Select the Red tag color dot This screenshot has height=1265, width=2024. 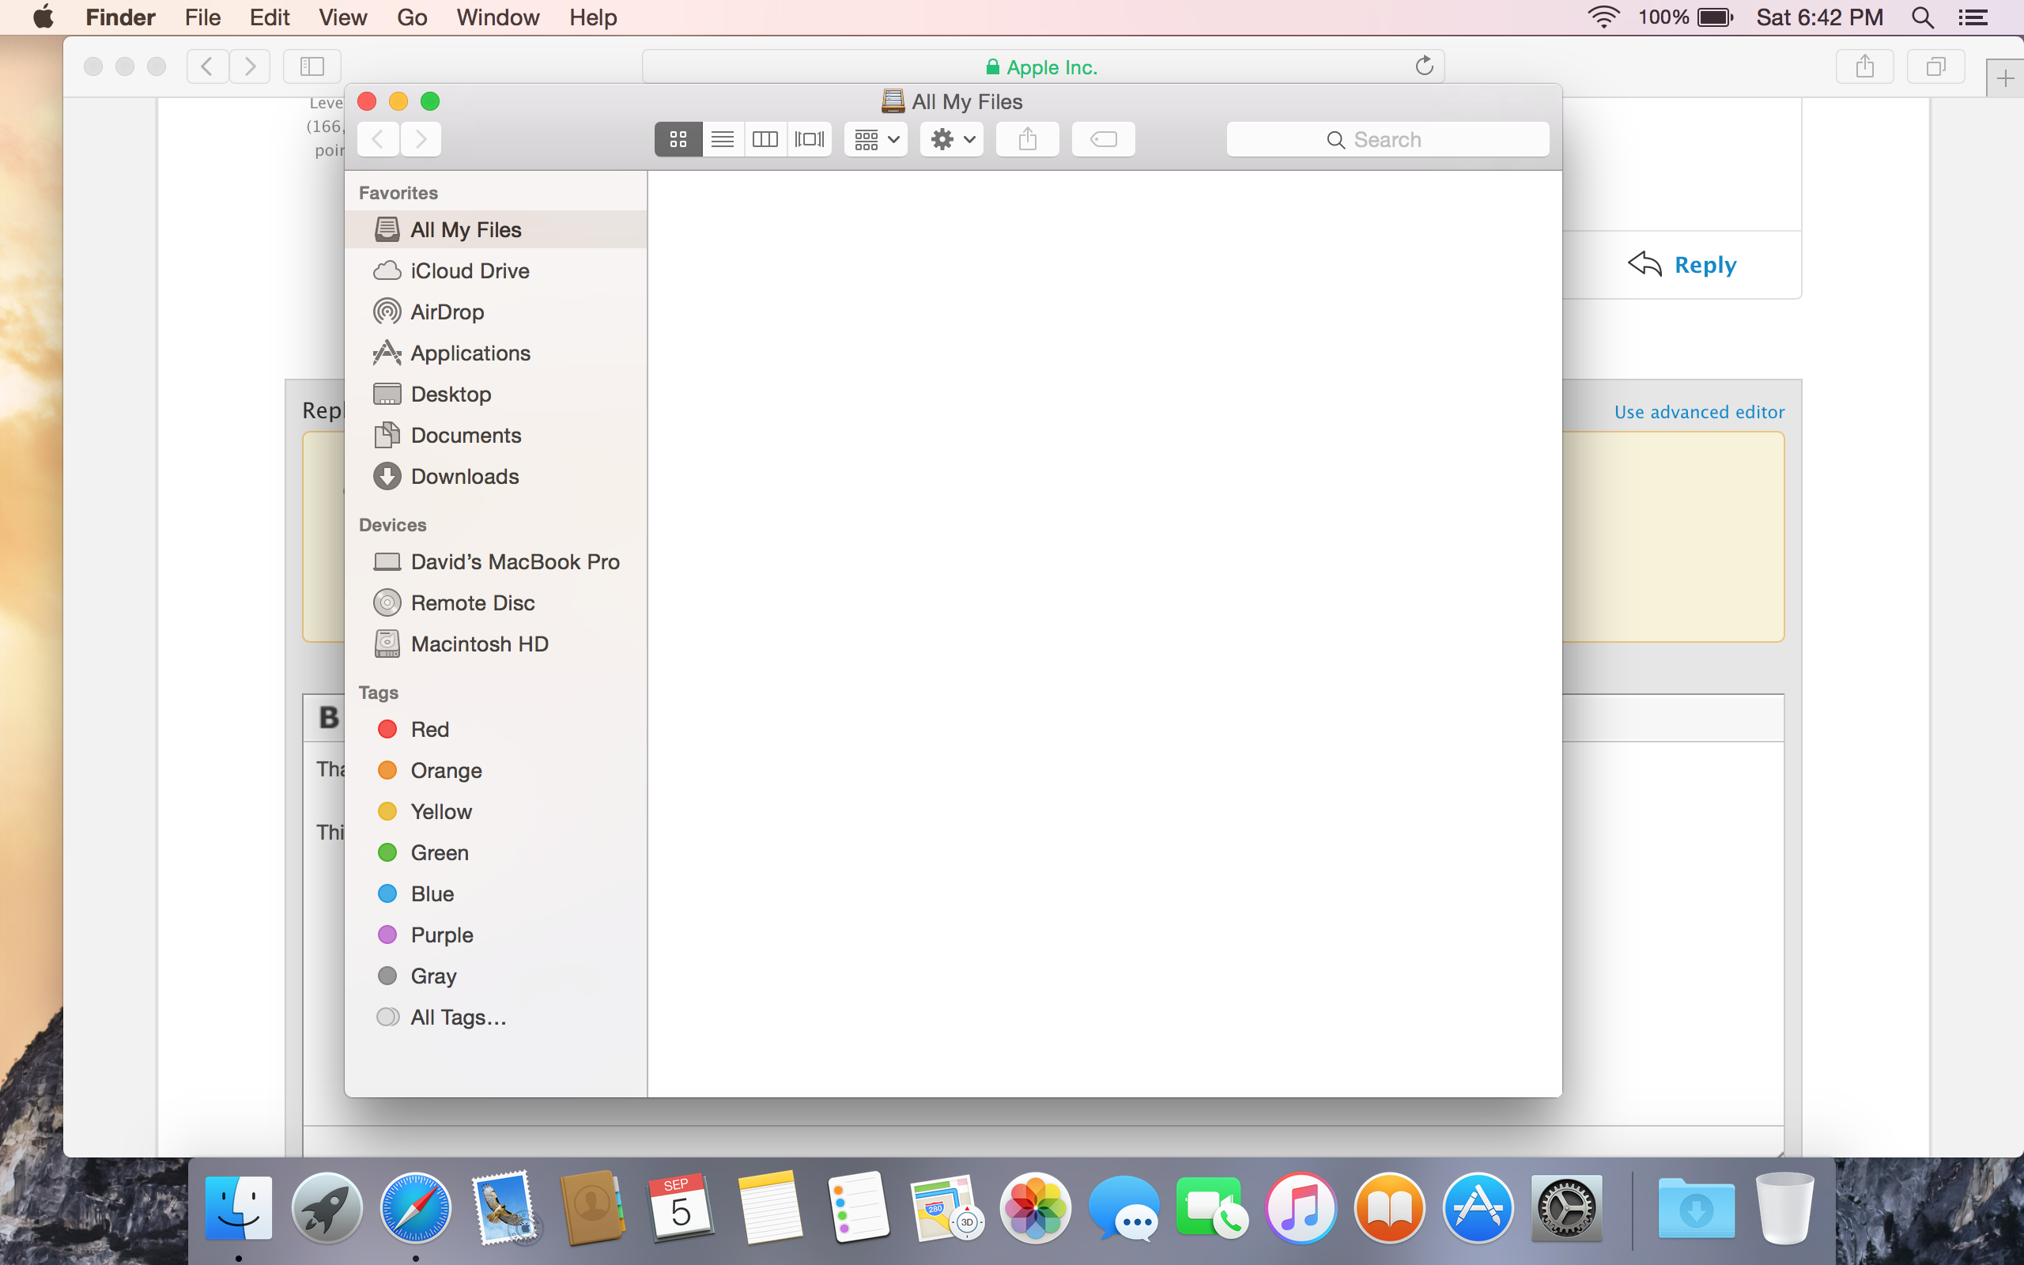click(387, 728)
